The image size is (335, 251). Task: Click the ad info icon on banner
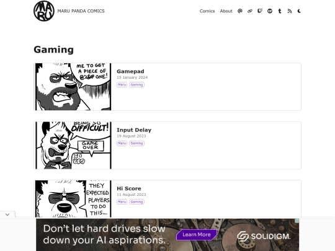click(297, 221)
